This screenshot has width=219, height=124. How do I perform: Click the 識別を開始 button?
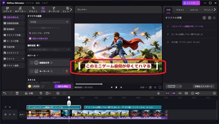click(63, 86)
